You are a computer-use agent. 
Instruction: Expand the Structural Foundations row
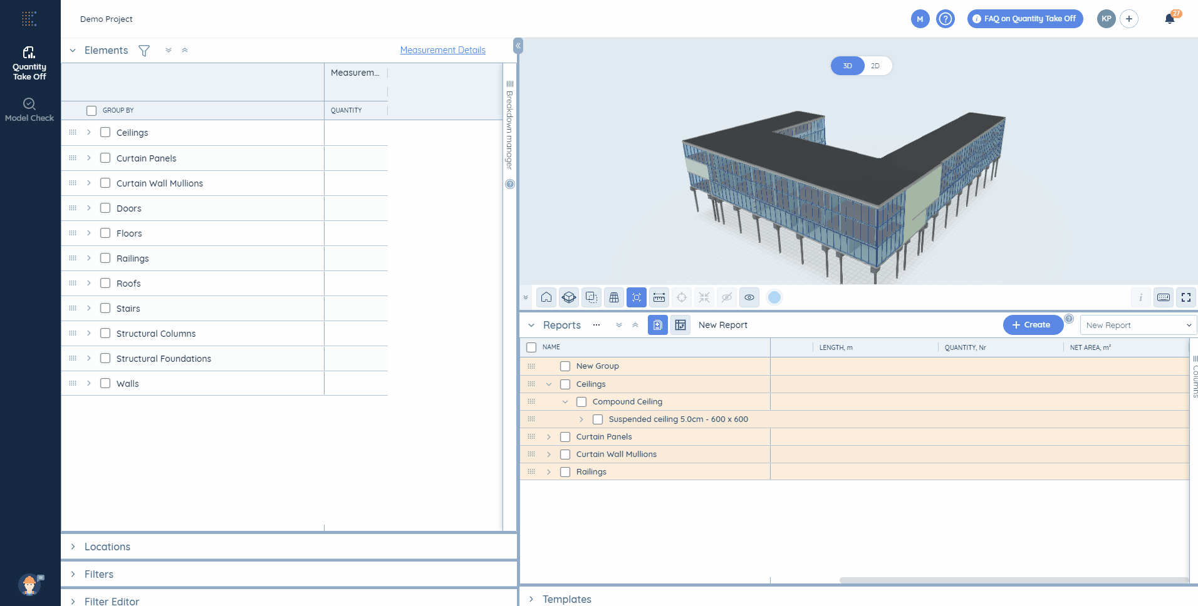point(89,358)
